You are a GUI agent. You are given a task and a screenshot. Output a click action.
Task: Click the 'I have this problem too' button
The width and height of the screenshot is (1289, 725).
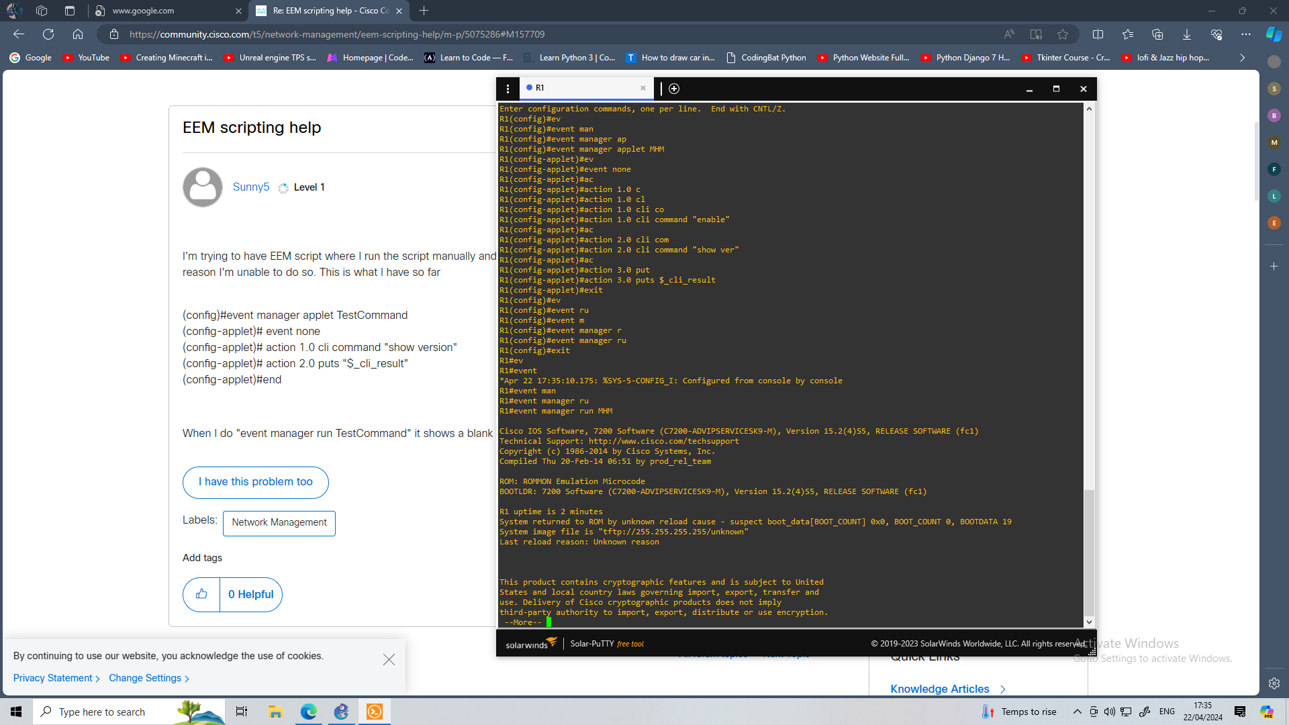[x=255, y=482]
